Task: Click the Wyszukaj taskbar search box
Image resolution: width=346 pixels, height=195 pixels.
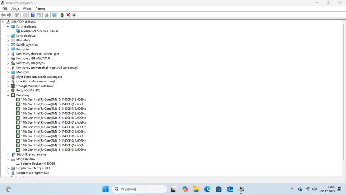Action: (x=140, y=189)
